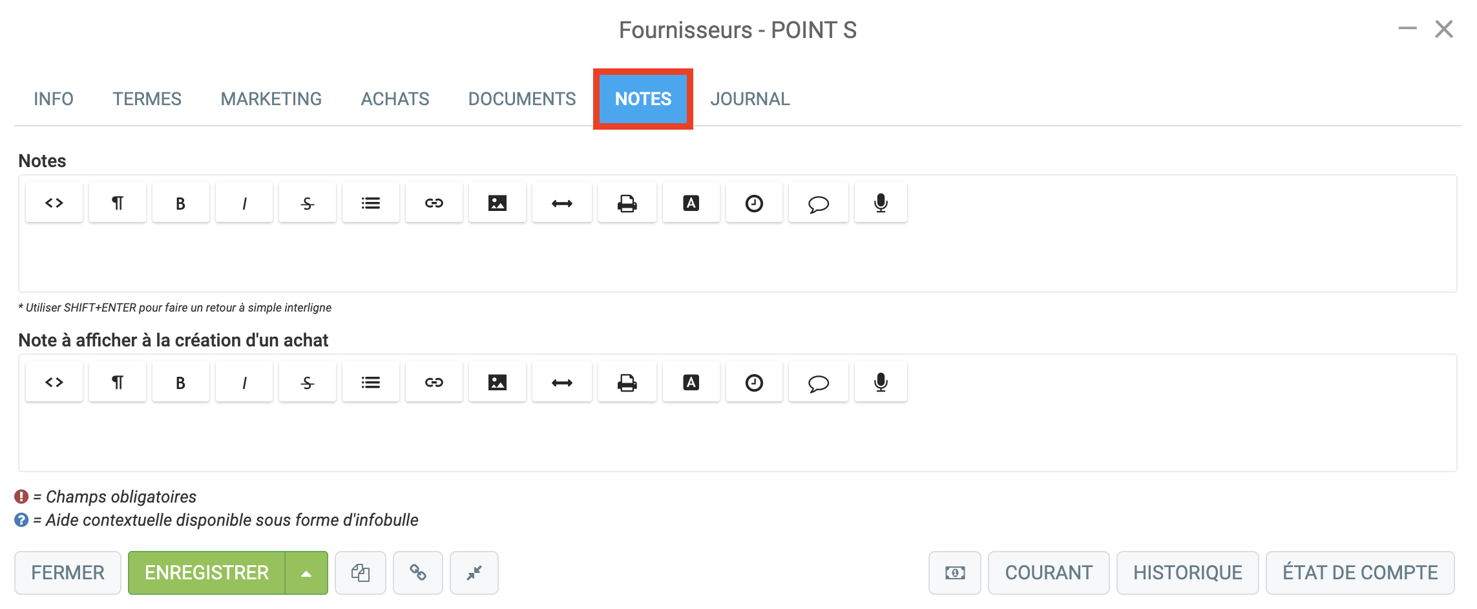Click the copy icon next to ENREGISTRER
The height and width of the screenshot is (609, 1477).
[x=361, y=573]
